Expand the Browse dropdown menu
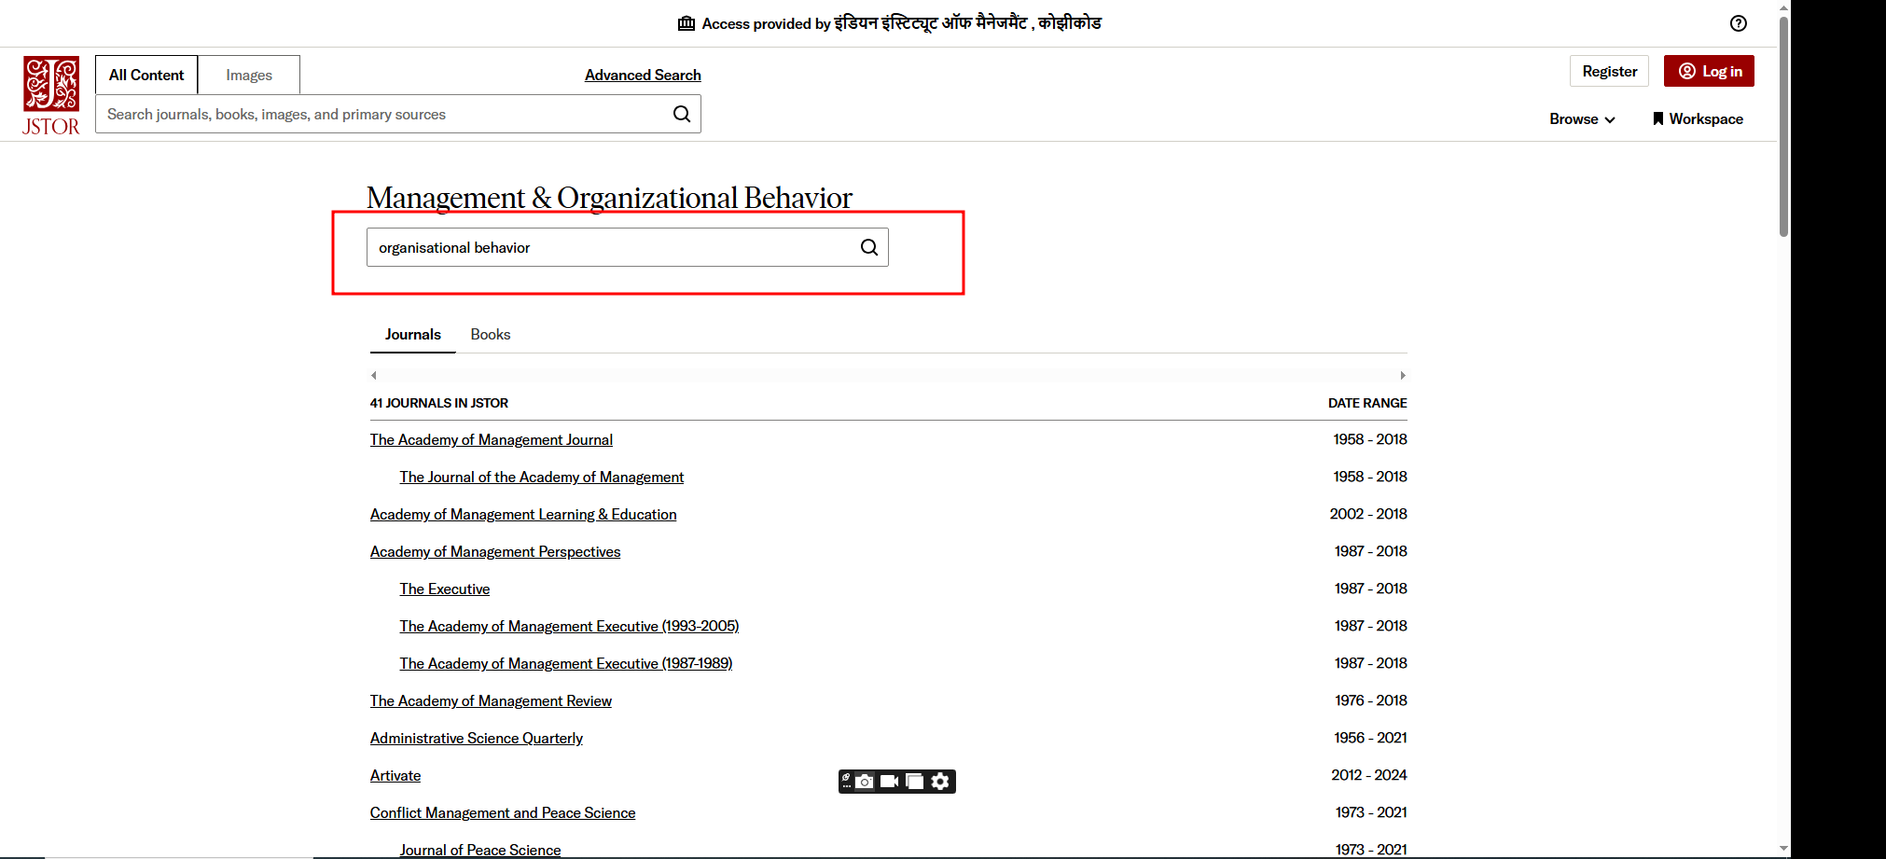The image size is (1886, 859). pyautogui.click(x=1581, y=119)
